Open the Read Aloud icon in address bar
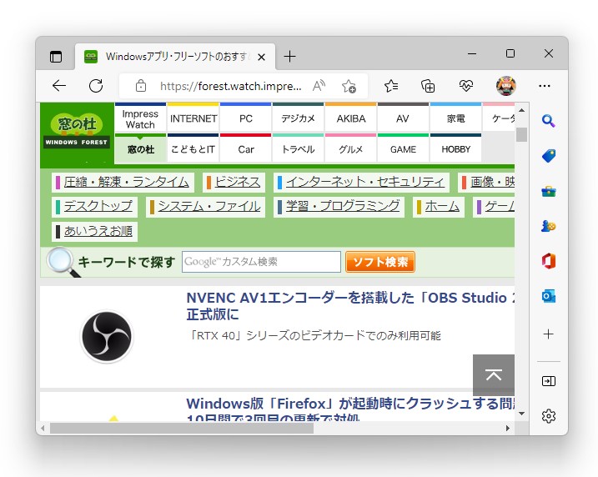The image size is (598, 477). click(319, 86)
